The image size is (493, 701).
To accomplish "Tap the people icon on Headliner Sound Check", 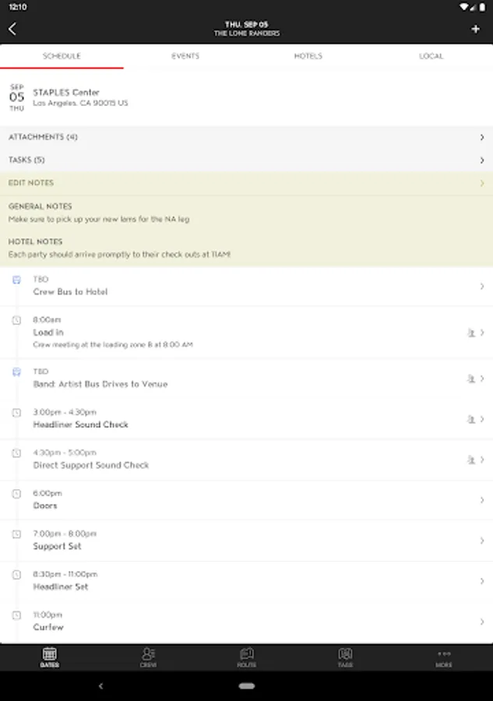I will (470, 419).
